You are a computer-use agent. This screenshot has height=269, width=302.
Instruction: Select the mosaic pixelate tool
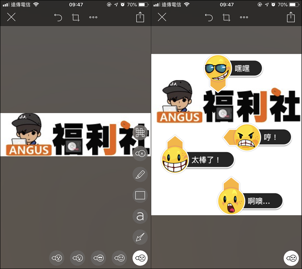coord(140,133)
